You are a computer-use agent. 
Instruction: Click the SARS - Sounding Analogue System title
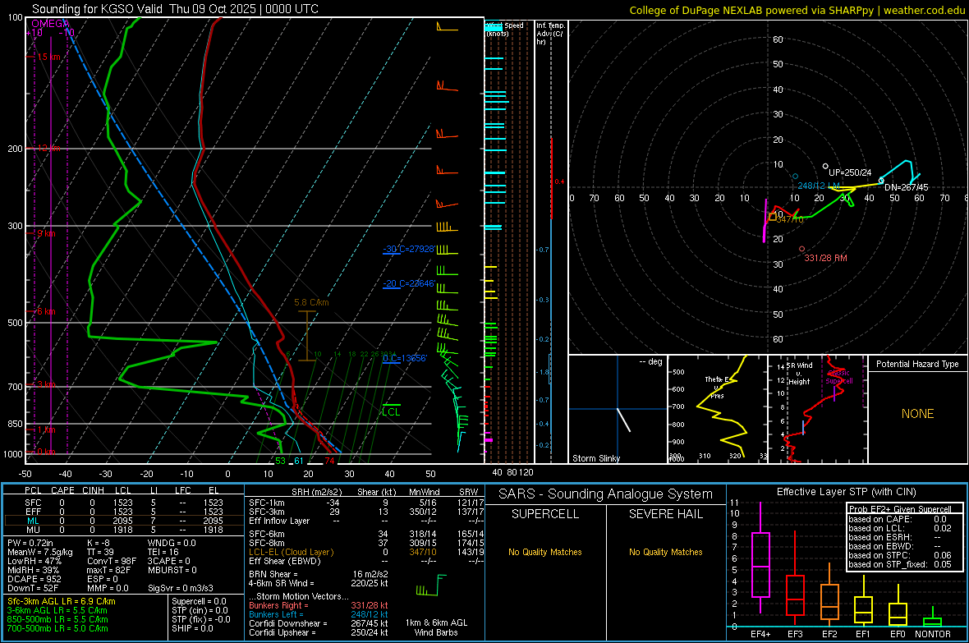coord(605,494)
